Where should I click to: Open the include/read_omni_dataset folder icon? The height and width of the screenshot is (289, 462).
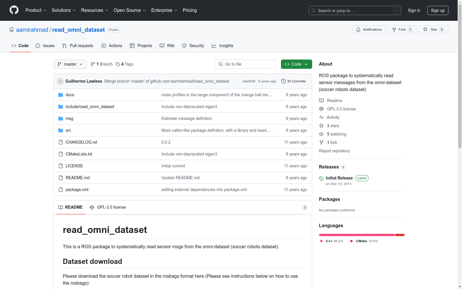click(x=61, y=107)
